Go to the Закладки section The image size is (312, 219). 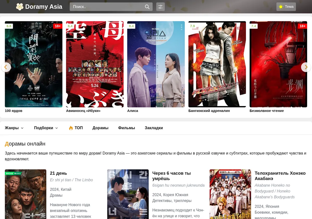point(154,128)
